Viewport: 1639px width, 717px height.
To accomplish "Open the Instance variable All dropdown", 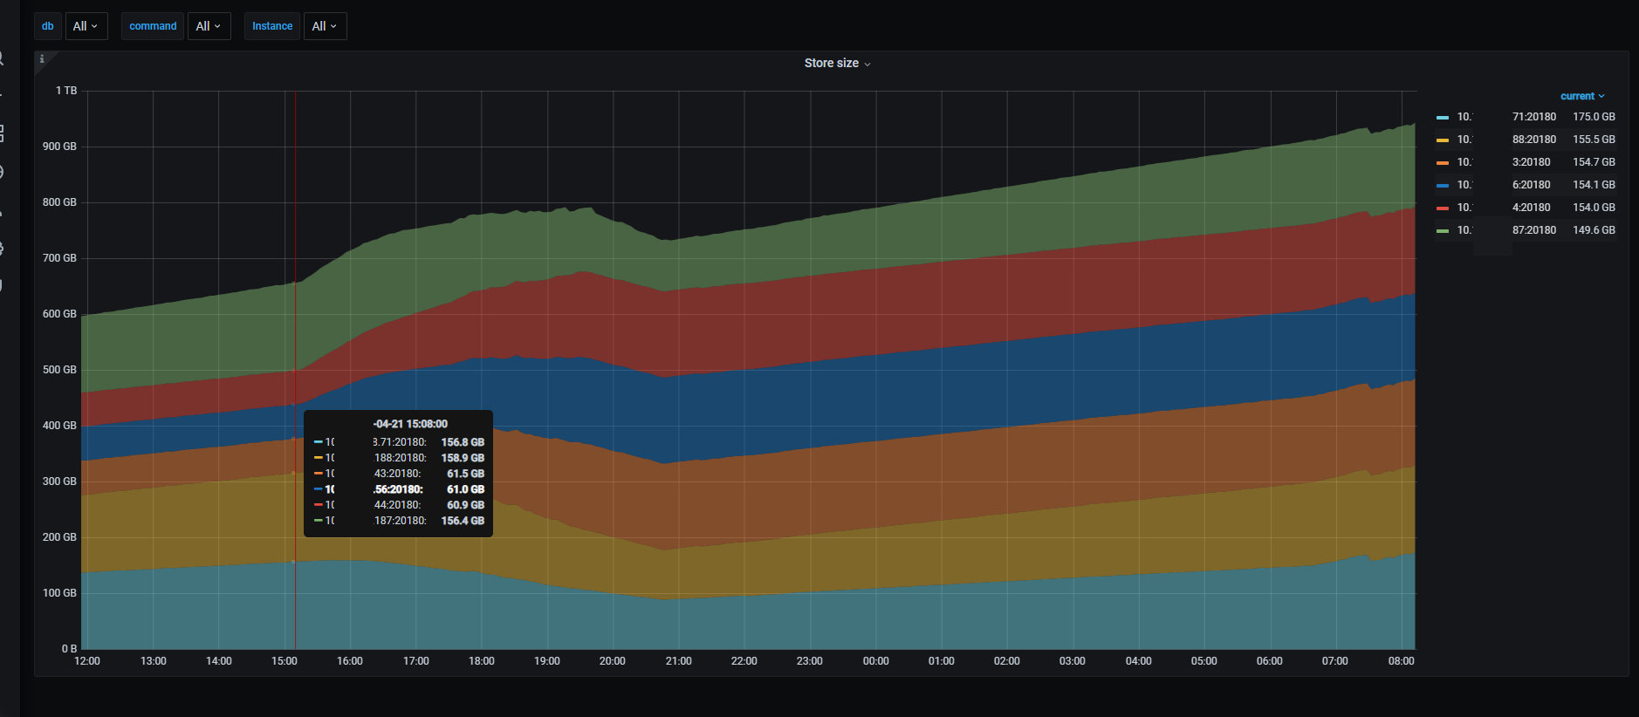I will point(325,26).
